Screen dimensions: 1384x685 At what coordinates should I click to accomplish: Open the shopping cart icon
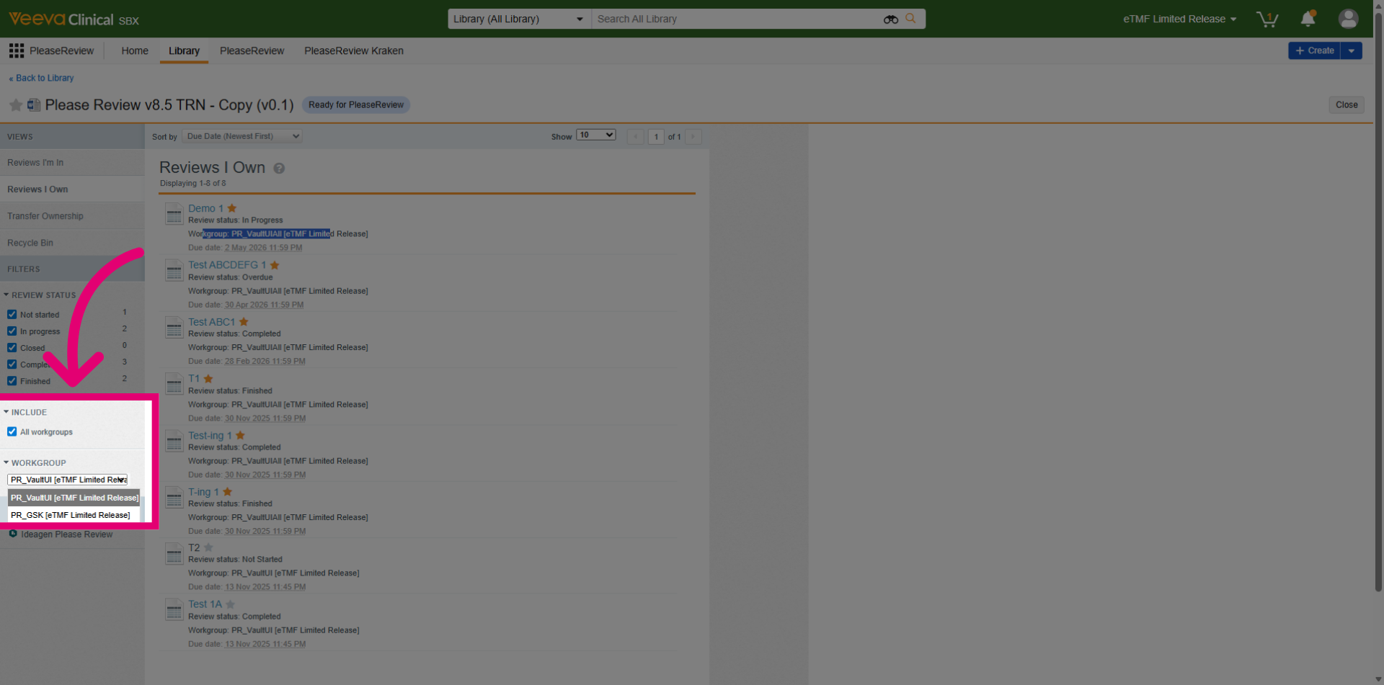click(1267, 19)
